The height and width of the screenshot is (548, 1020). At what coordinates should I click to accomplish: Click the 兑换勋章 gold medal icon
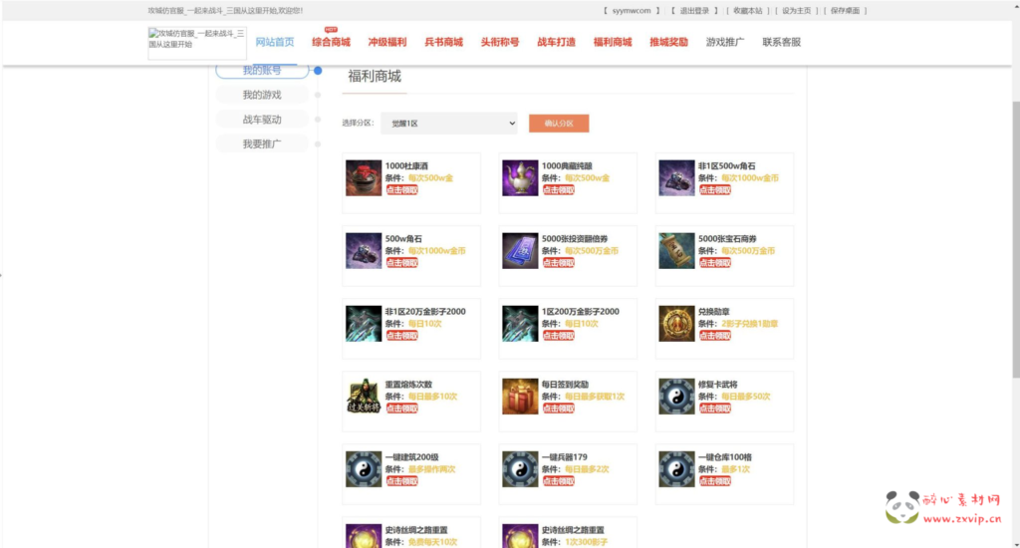[x=676, y=324]
